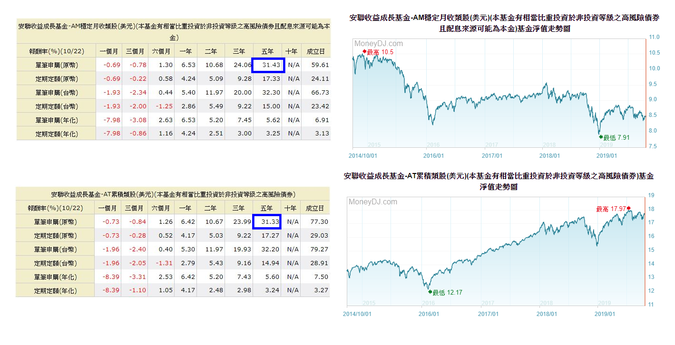Click the 2014/10/01 axis label on the AM chart
The image size is (675, 345).
(x=362, y=155)
